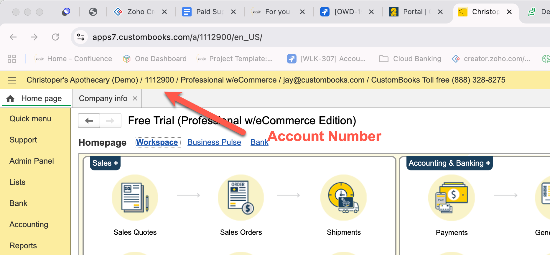Click the hamburger menu icon
This screenshot has height=255, width=550.
tap(12, 80)
